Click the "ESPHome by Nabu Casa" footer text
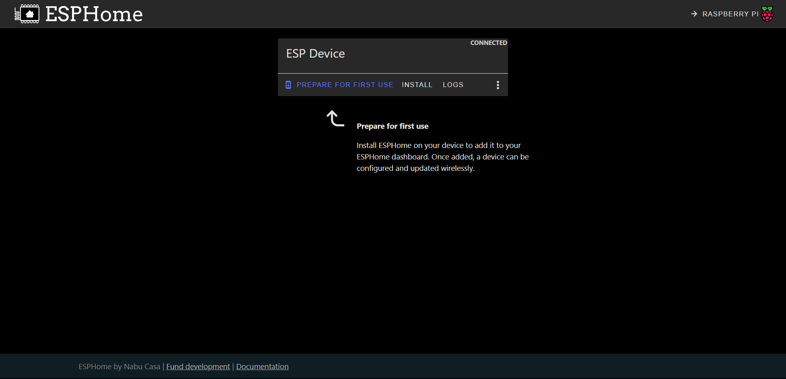786x379 pixels. point(120,367)
